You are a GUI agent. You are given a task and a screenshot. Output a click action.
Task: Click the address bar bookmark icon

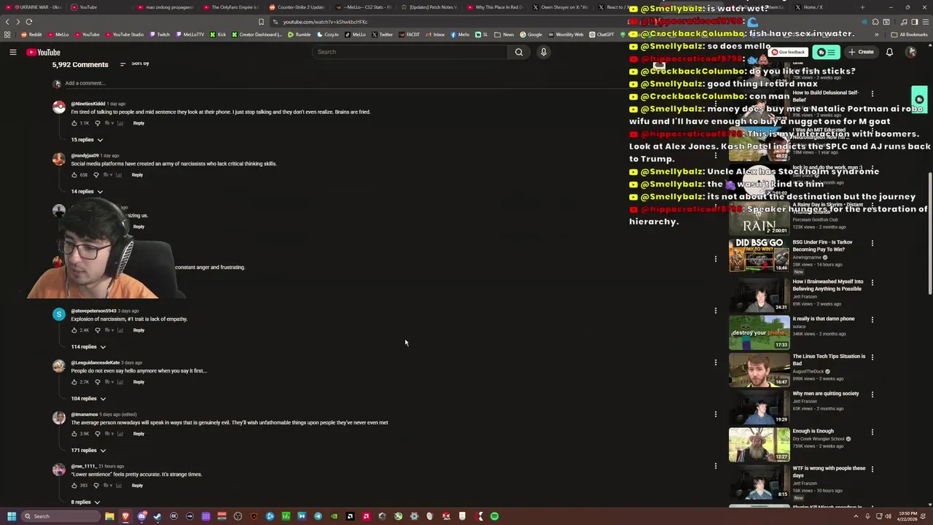coord(261,22)
